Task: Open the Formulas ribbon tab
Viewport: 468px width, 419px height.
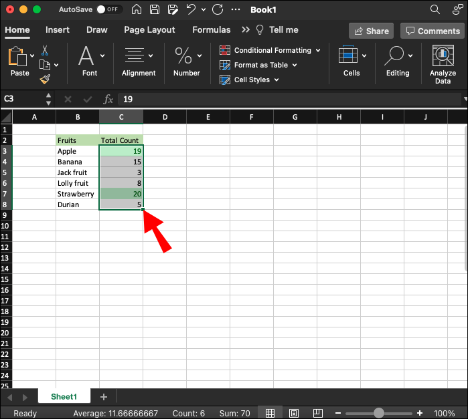Action: [x=211, y=29]
